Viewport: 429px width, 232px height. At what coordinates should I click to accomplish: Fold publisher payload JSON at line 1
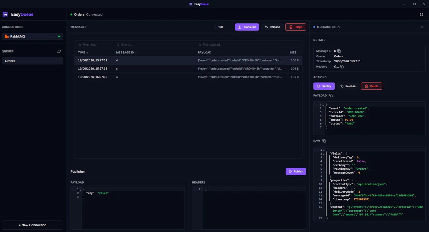(x=80, y=190)
